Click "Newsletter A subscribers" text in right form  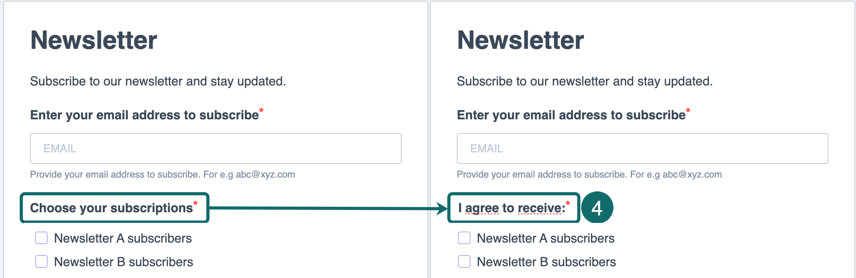point(546,238)
